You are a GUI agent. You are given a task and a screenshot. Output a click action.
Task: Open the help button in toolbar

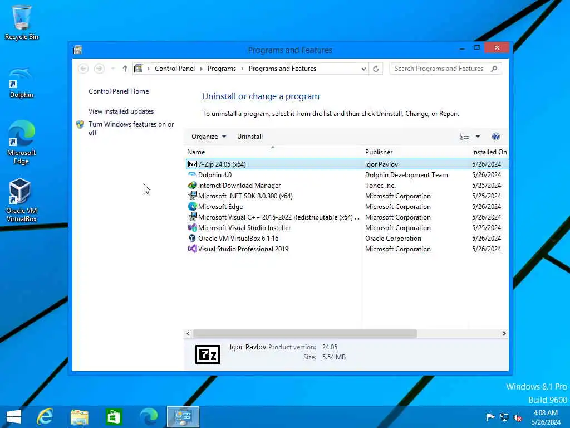coord(496,137)
